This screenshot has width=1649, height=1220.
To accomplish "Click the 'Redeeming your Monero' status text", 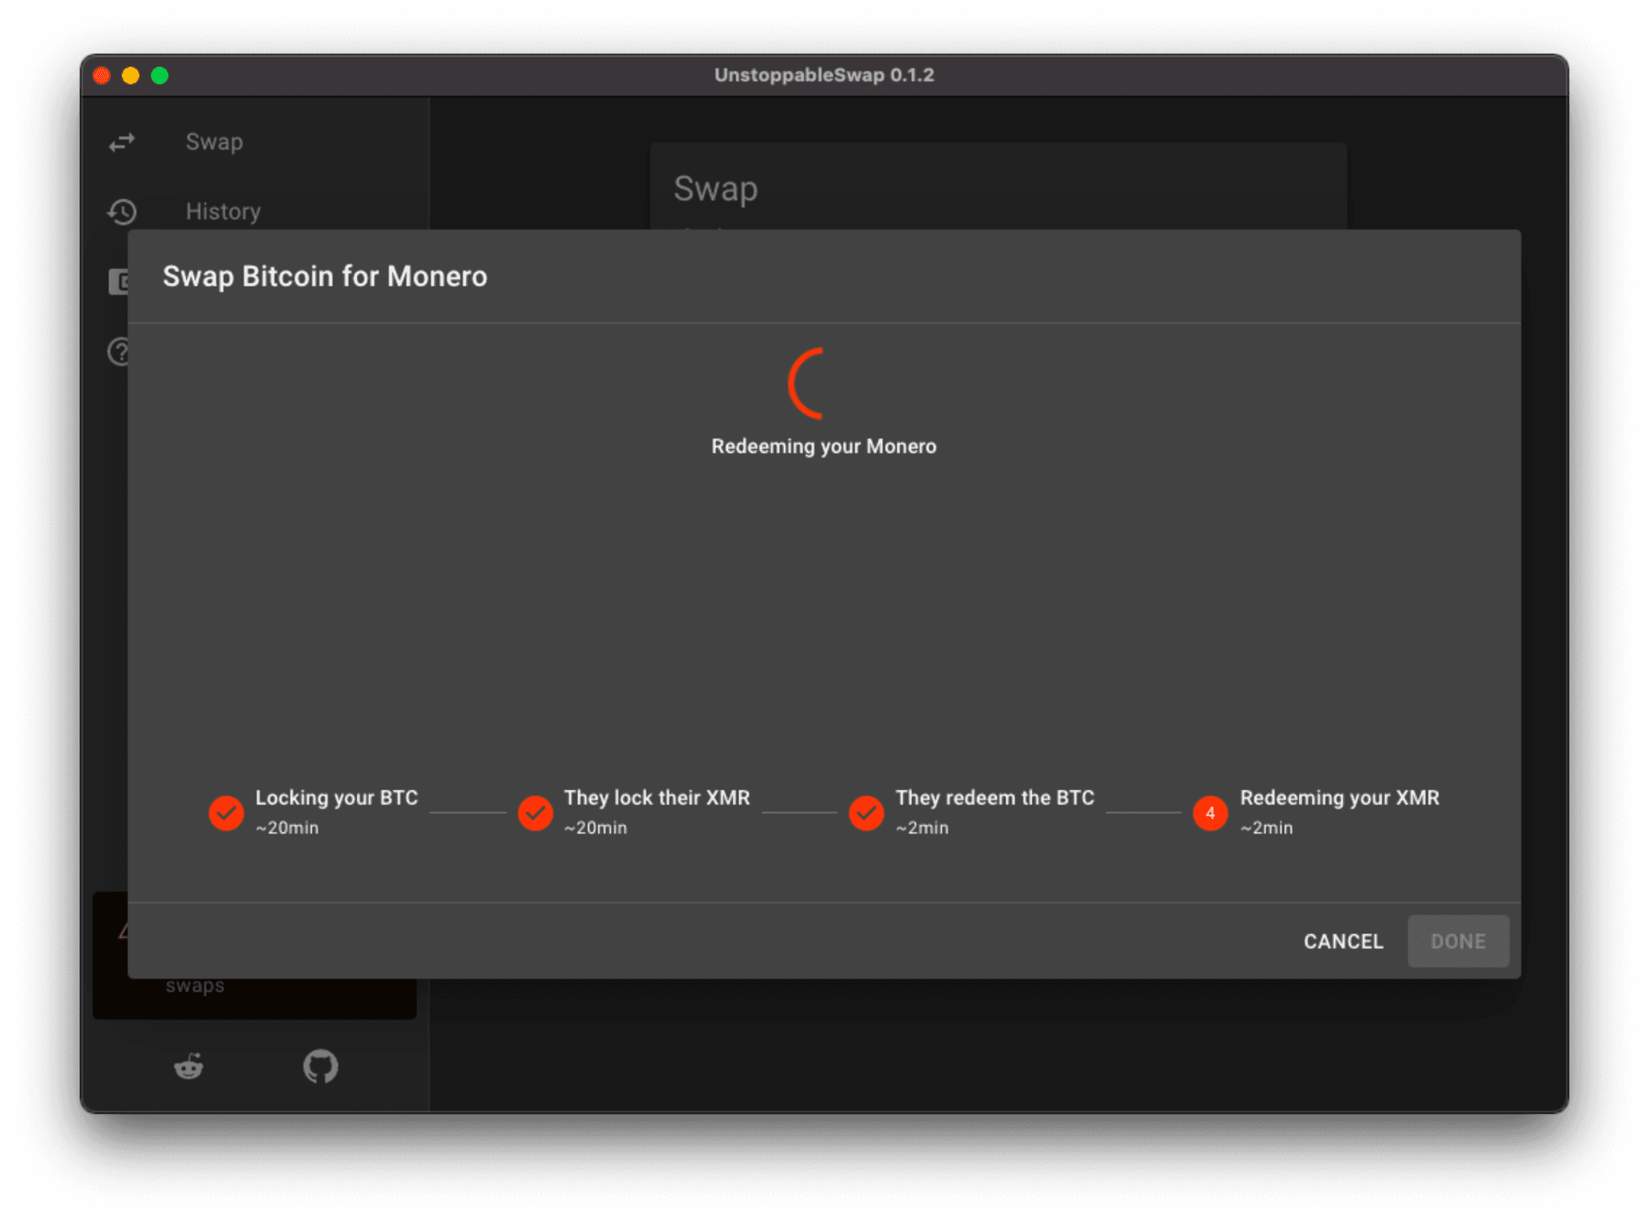I will click(x=824, y=447).
